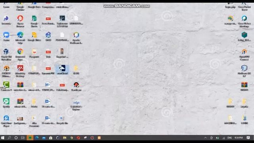Select the QuickTime Player desktop shortcut
The image size is (254, 143).
[x=6, y=121]
